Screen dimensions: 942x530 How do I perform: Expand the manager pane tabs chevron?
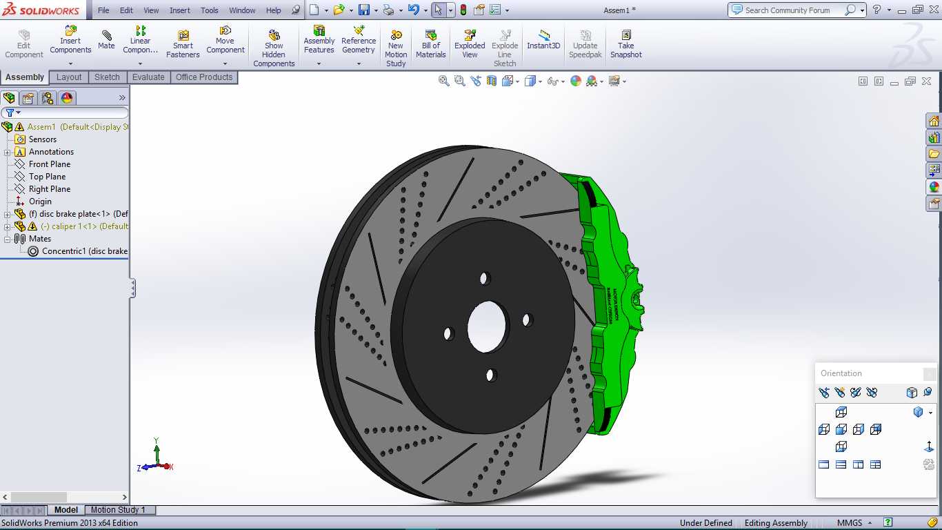(122, 98)
